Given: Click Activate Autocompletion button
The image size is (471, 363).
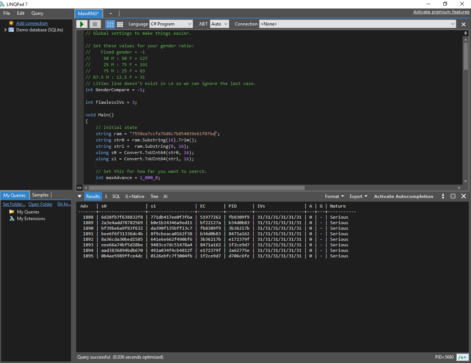Looking at the screenshot, I should click(x=404, y=196).
